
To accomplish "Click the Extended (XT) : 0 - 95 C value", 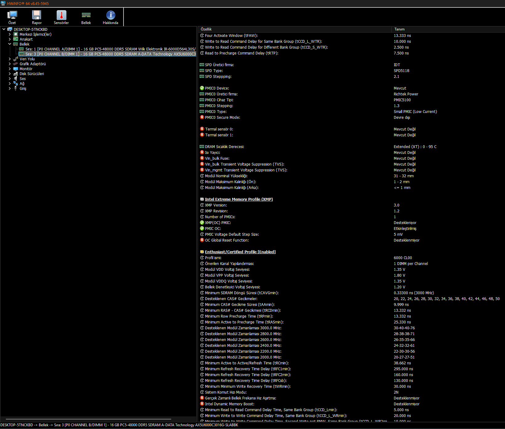I will click(x=415, y=146).
